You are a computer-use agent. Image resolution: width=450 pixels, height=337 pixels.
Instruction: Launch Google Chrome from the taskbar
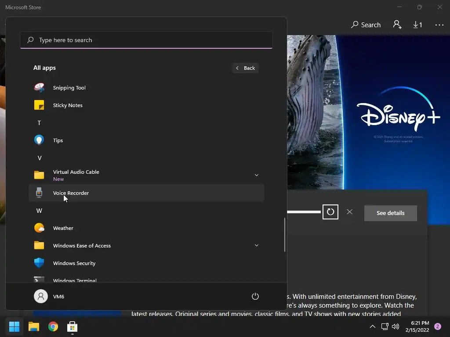coord(53,326)
